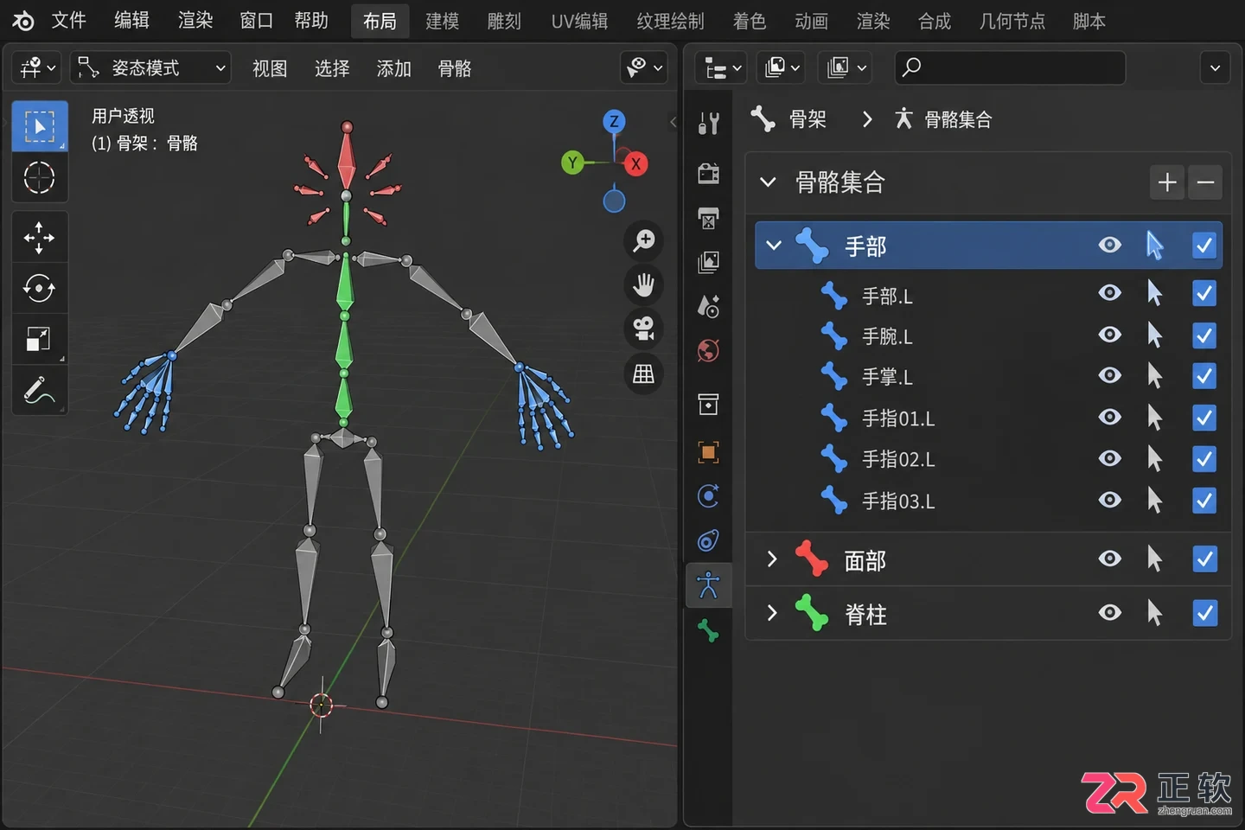1245x830 pixels.
Task: Choose the Move tool in viewport toolbar
Action: click(x=40, y=237)
